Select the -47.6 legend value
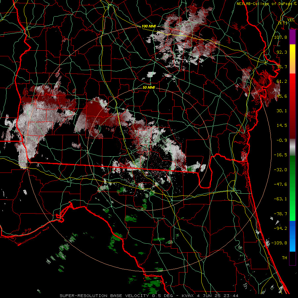The height and width of the screenshot is (298, 298). coord(280,184)
